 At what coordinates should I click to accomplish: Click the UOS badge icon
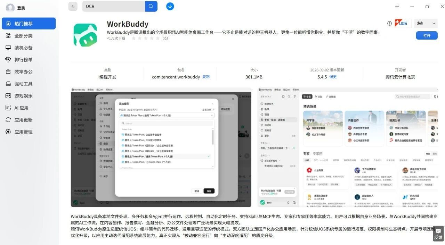click(403, 23)
